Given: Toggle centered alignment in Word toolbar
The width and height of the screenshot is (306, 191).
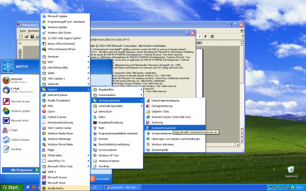Looking at the screenshot, I should click(x=212, y=36).
